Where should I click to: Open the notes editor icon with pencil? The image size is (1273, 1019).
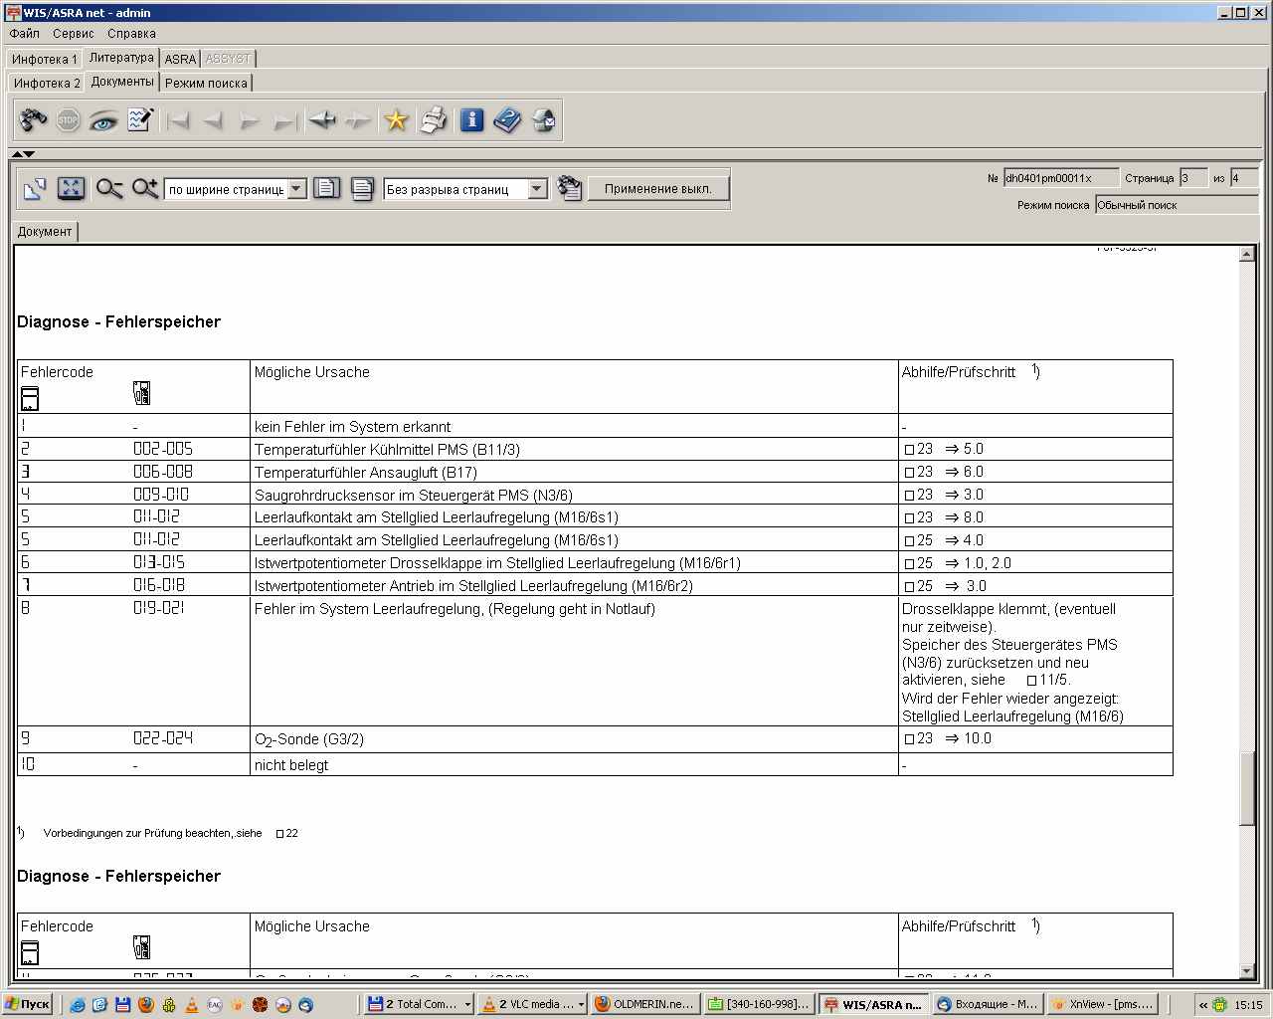tap(140, 120)
